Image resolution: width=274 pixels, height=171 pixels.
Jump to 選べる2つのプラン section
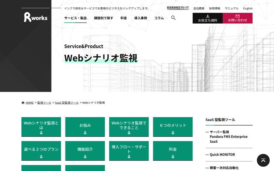[41, 151]
